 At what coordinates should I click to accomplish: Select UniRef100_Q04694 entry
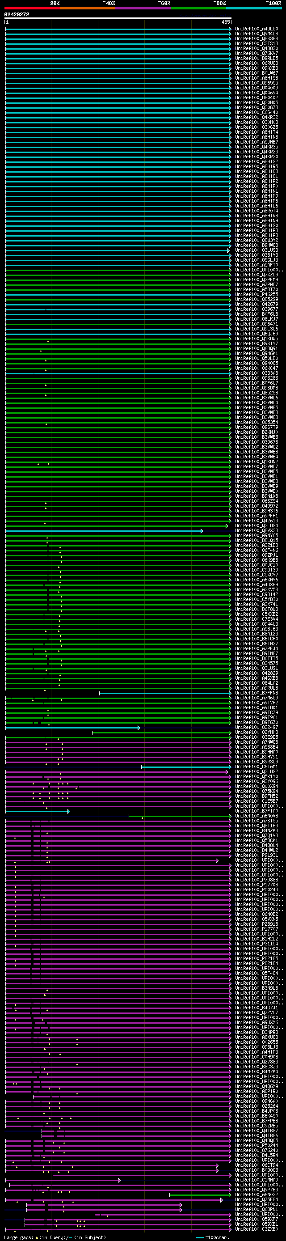click(x=257, y=93)
